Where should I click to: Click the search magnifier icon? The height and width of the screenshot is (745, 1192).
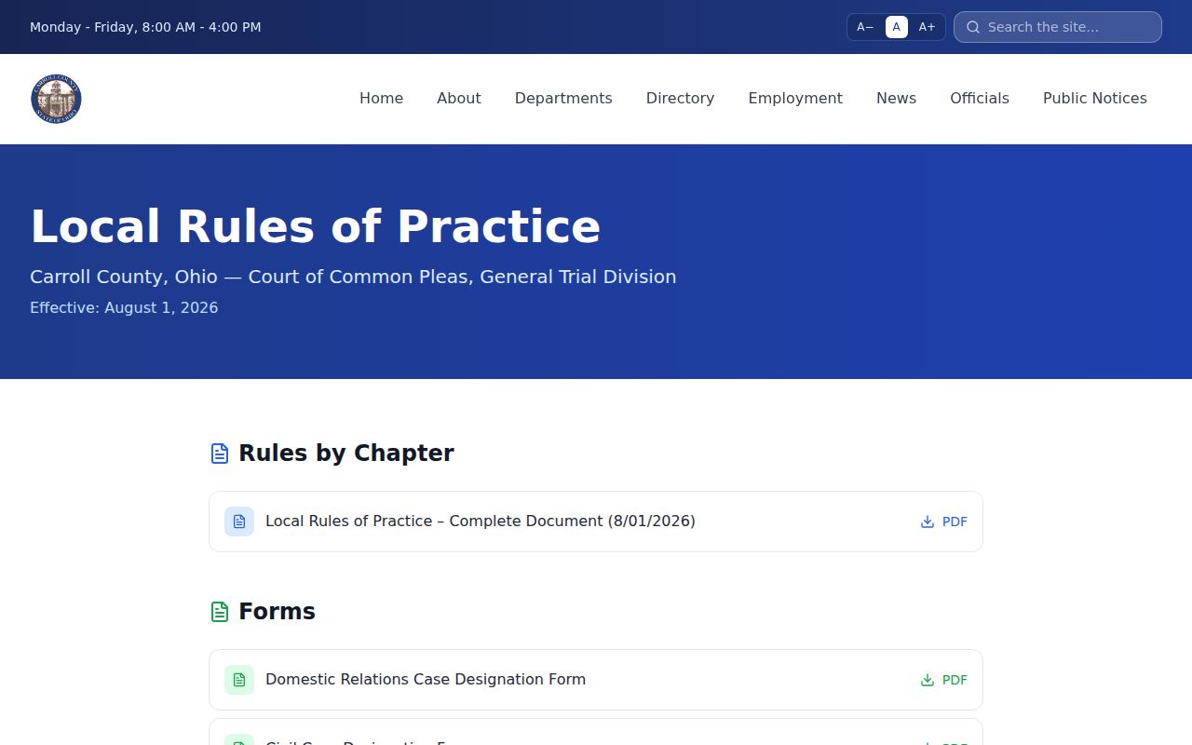click(x=973, y=27)
